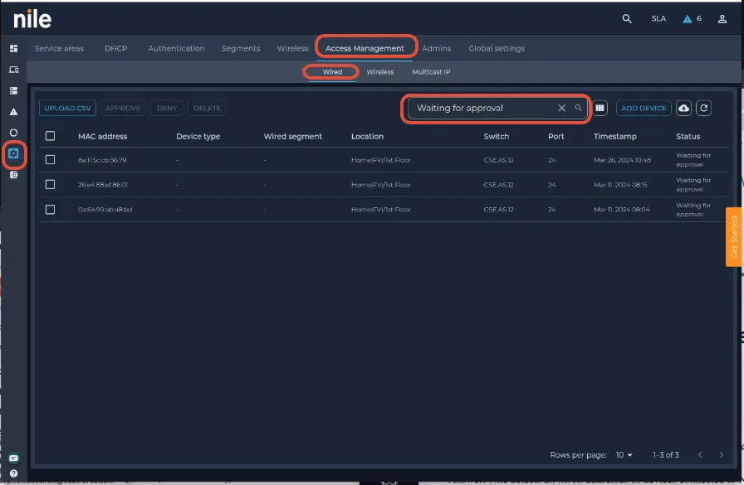Viewport: 744px width, 485px height.
Task: Open the highlighted settings icon in the sidebar
Action: click(x=13, y=153)
